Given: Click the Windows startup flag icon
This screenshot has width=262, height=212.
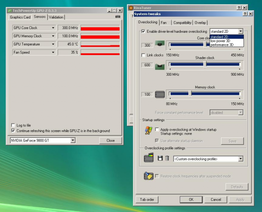Looking at the screenshot, I should pyautogui.click(x=148, y=131).
